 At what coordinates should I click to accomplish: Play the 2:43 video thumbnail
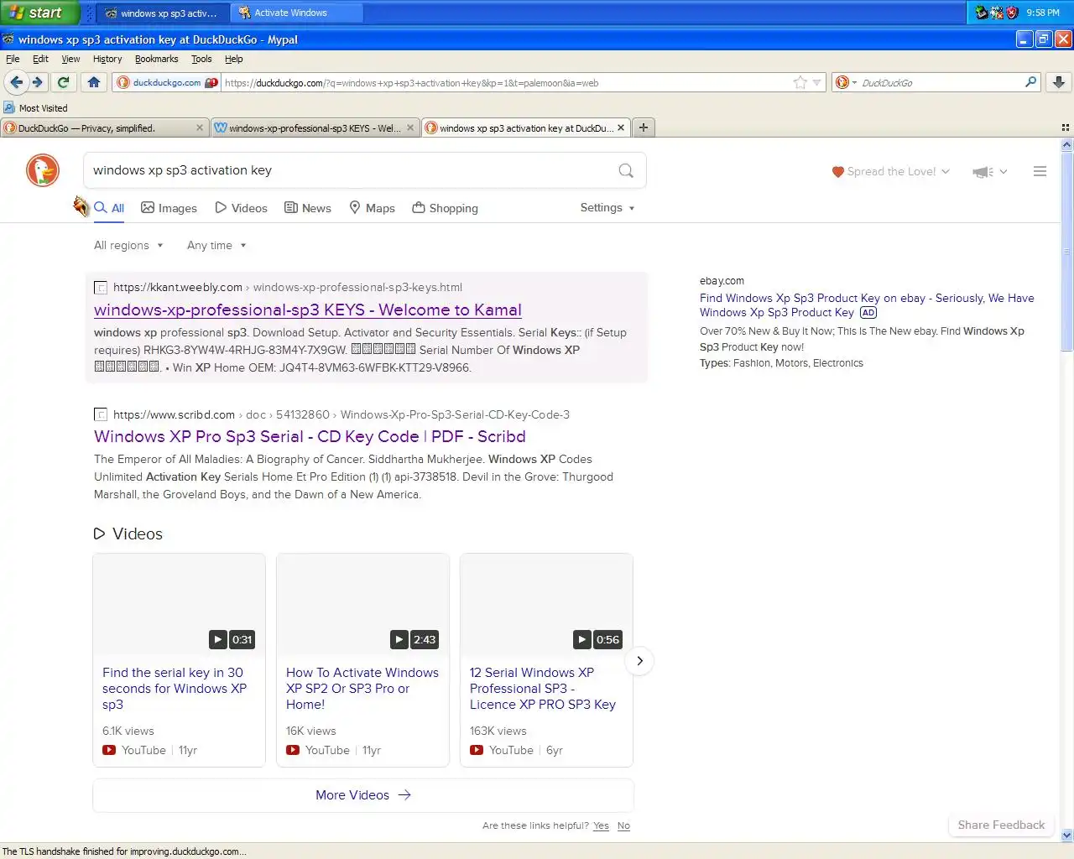coord(362,604)
